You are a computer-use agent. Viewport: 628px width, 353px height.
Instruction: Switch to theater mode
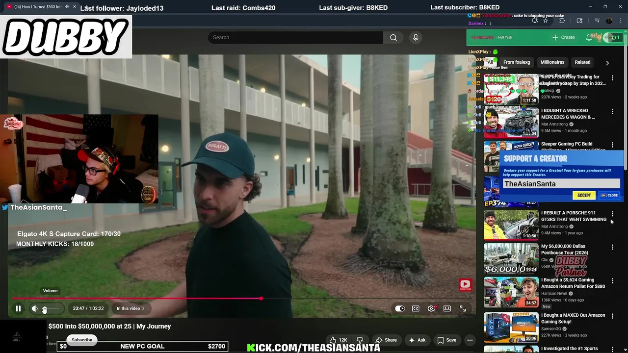(x=447, y=308)
